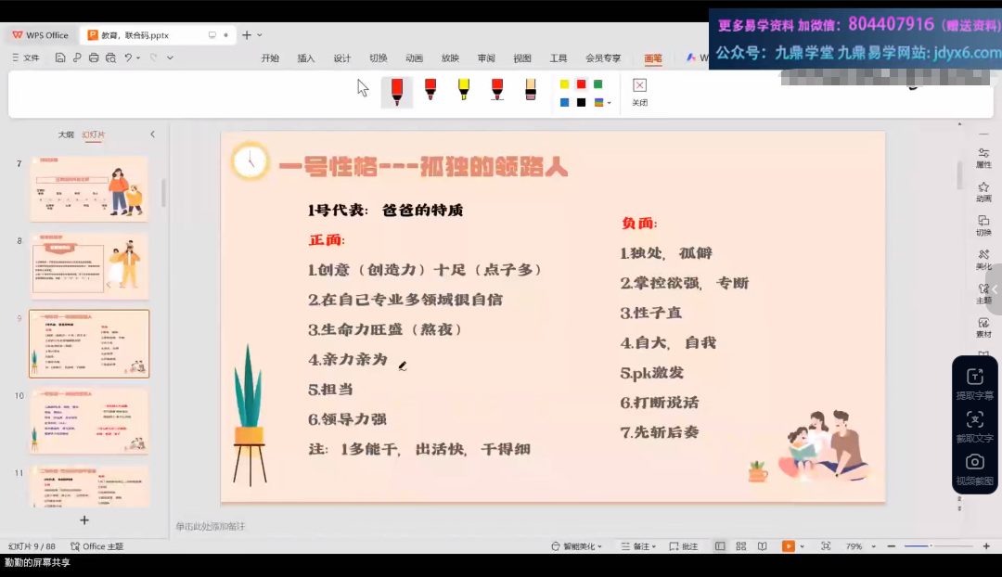Select the eraser tool in ink toolbar
Viewport: 1002px width, 577px height.
tap(531, 90)
